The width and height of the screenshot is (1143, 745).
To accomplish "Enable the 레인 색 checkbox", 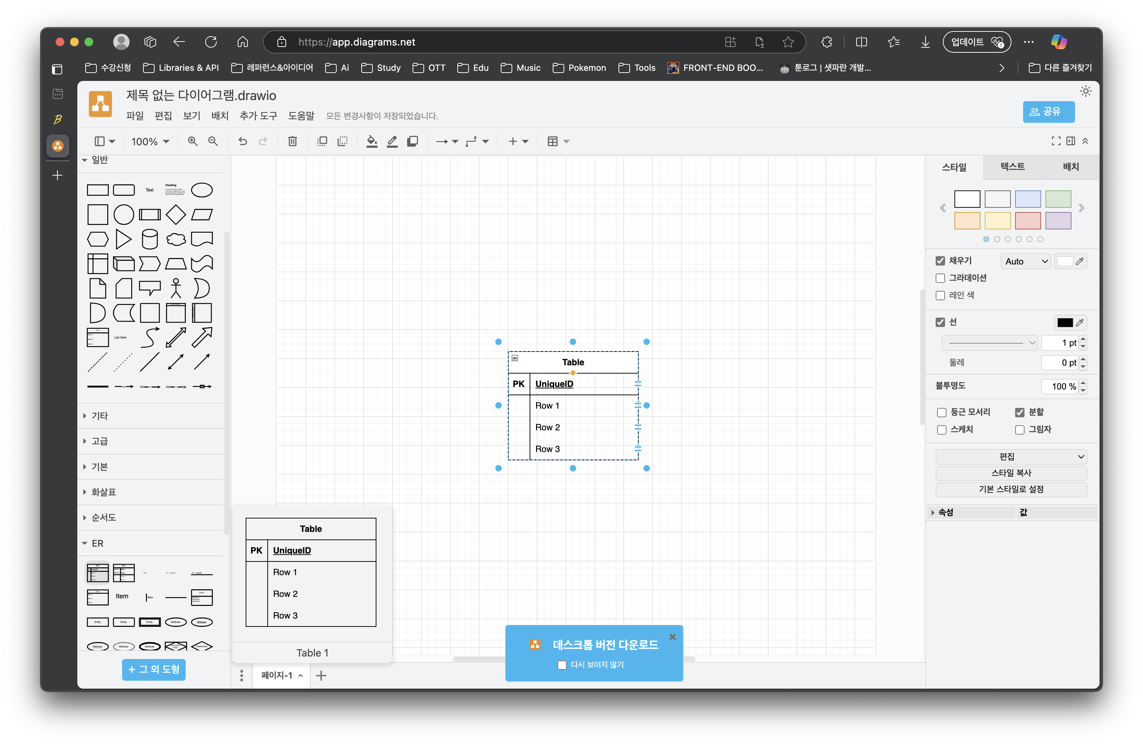I will (x=940, y=296).
